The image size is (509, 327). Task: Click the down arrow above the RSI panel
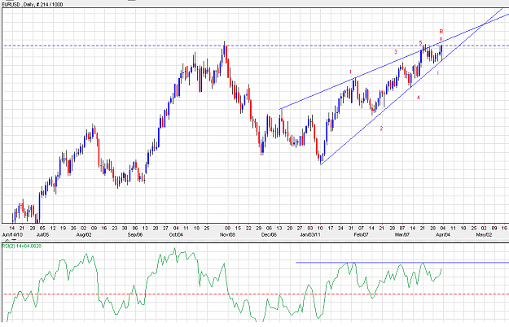coord(14,240)
